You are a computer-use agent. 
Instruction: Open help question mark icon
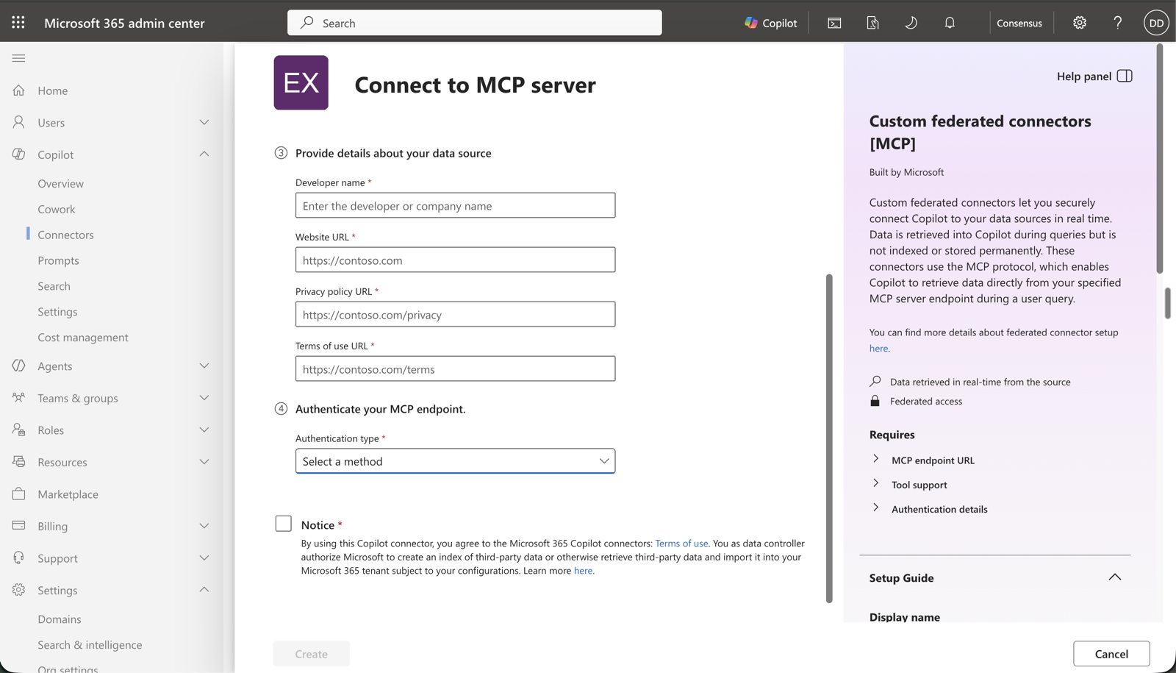[x=1118, y=23]
